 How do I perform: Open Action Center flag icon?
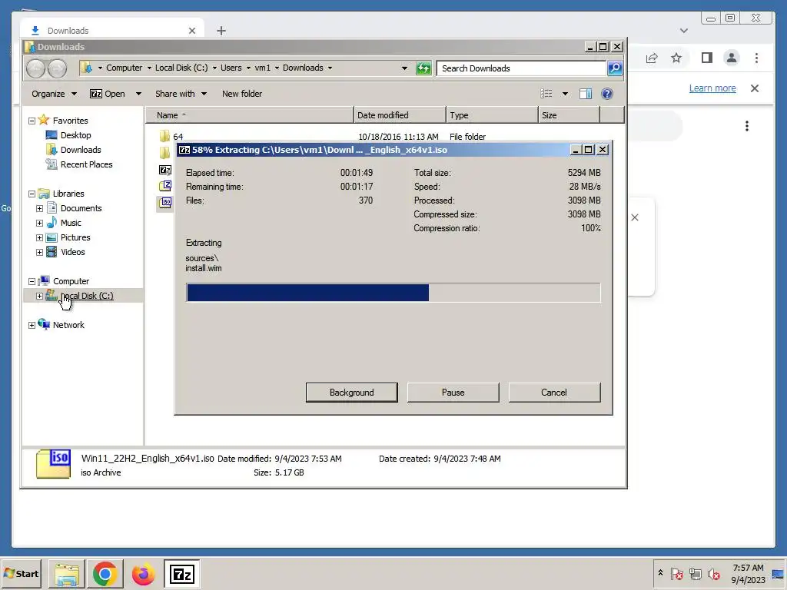click(676, 573)
